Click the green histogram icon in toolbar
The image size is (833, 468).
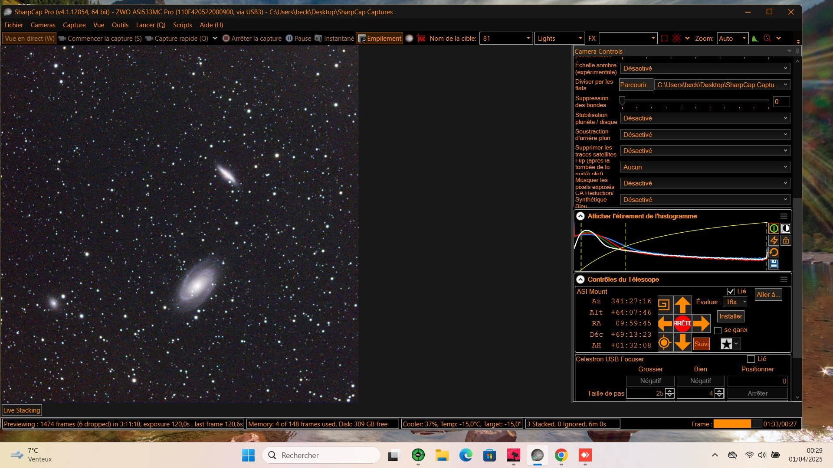(755, 39)
